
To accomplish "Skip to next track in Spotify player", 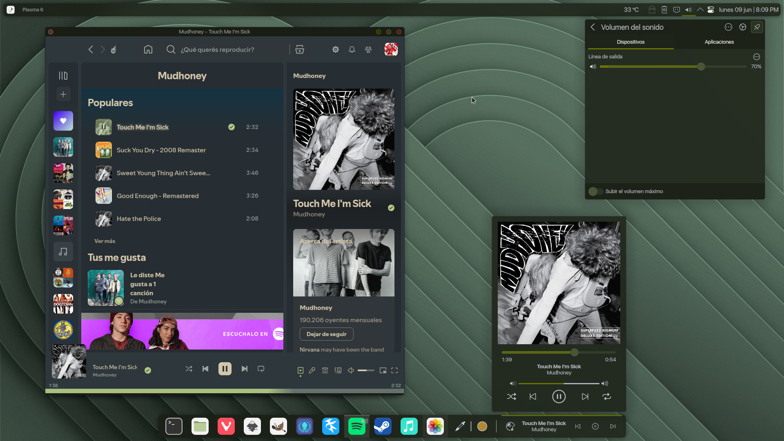I will coord(245,369).
